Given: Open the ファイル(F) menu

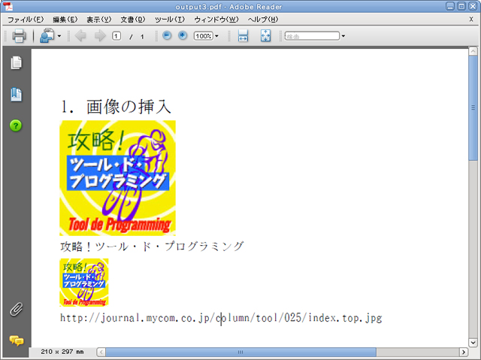Looking at the screenshot, I should click(26, 20).
